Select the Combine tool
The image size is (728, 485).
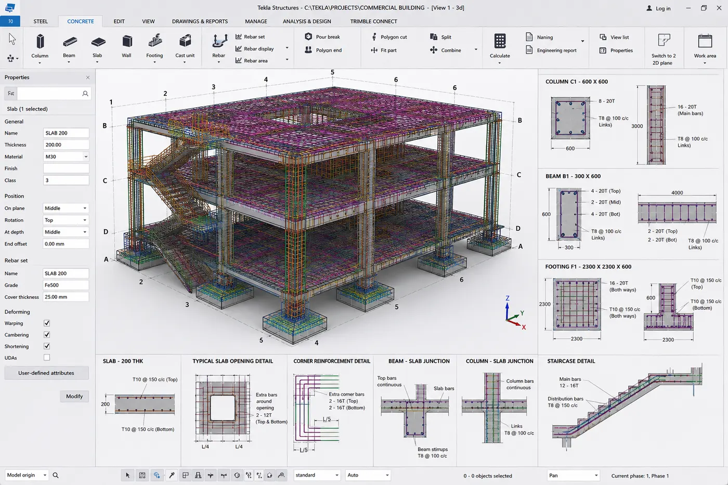(x=446, y=50)
